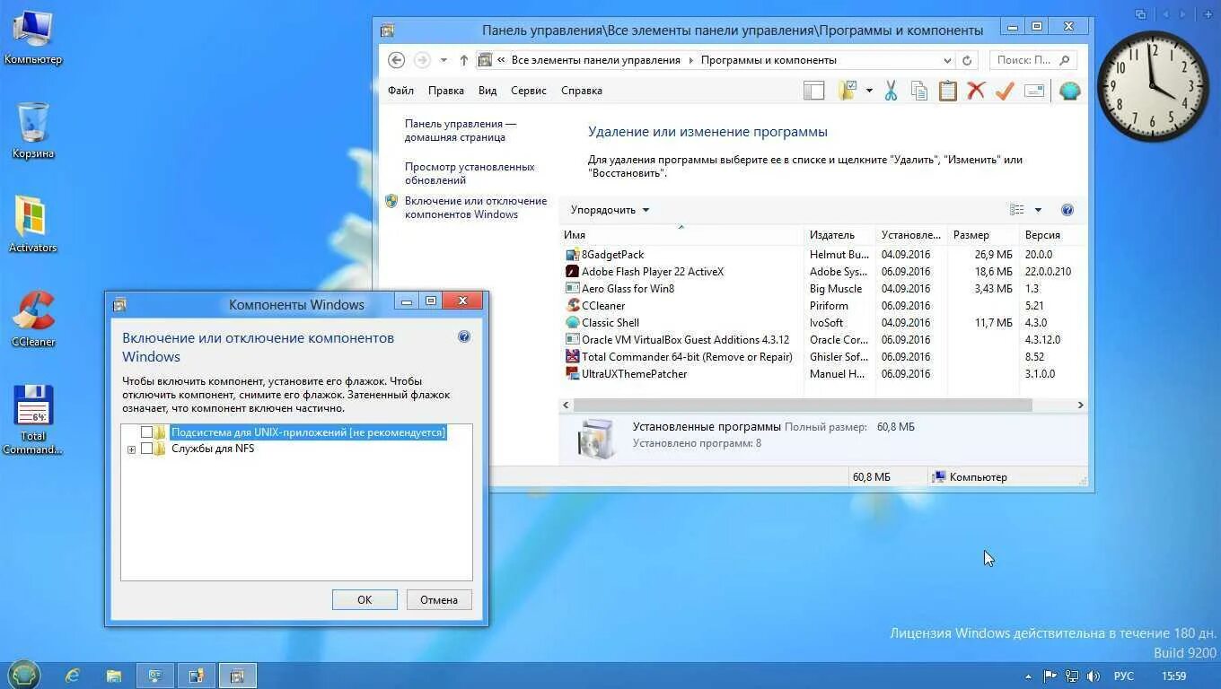
Task: Click the help icon in Компоненты Windows
Action: coord(464,337)
